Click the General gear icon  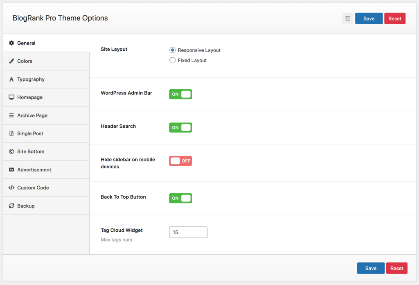pos(11,43)
